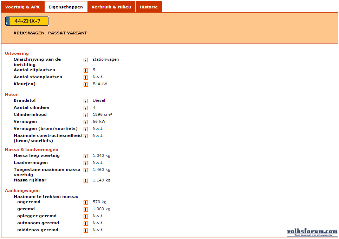Click the Massa rijklaar label

pos(30,180)
